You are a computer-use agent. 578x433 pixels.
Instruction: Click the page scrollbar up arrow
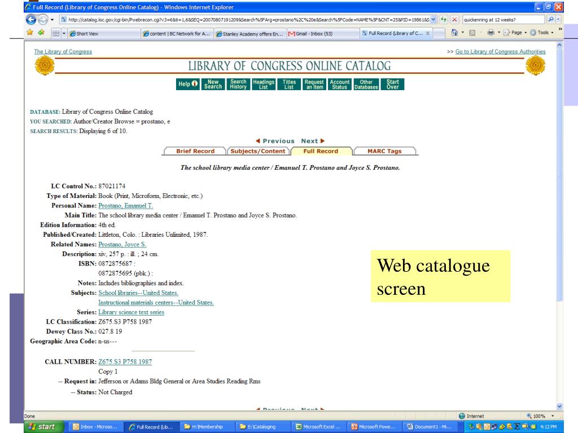(x=559, y=45)
